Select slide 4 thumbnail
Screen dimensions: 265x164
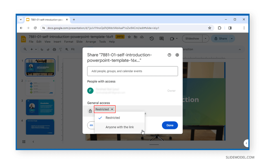pyautogui.click(x=40, y=127)
